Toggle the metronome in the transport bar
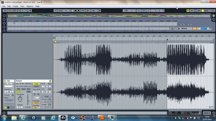The width and height of the screenshot is (216, 121). tap(30, 11)
